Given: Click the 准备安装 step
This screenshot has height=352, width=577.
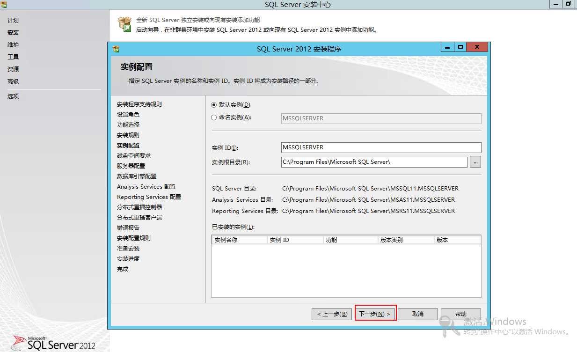Looking at the screenshot, I should [128, 249].
